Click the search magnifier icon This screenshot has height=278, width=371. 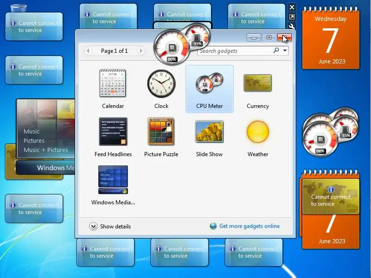click(276, 50)
